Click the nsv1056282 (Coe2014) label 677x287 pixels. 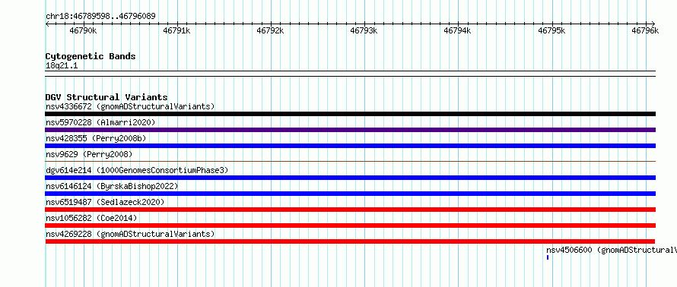point(91,218)
